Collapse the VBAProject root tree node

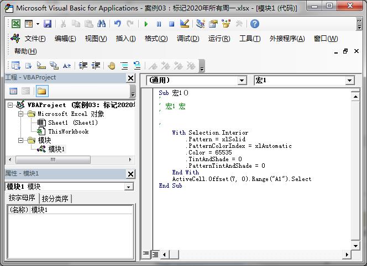pos(10,105)
